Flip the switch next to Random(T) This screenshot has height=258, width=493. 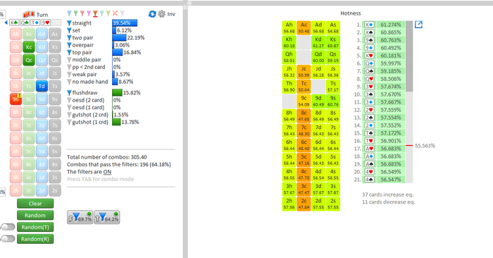point(8,227)
